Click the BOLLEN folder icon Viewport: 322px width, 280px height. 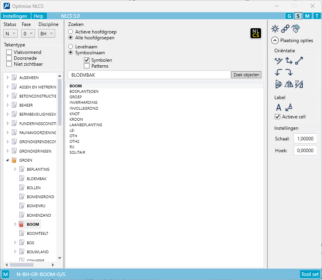click(x=22, y=188)
